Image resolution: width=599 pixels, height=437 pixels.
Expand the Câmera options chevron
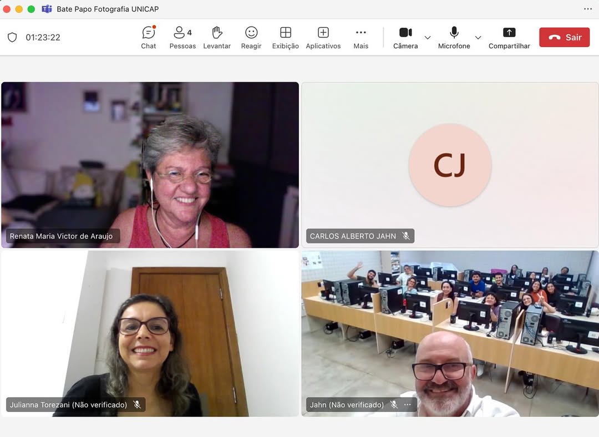[x=428, y=38]
